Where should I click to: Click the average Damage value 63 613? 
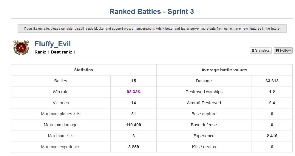tap(272, 81)
